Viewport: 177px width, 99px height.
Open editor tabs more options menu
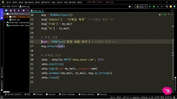coord(172,10)
